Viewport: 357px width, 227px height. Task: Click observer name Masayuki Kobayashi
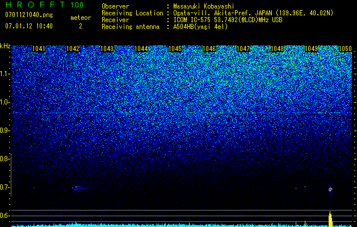pos(204,6)
